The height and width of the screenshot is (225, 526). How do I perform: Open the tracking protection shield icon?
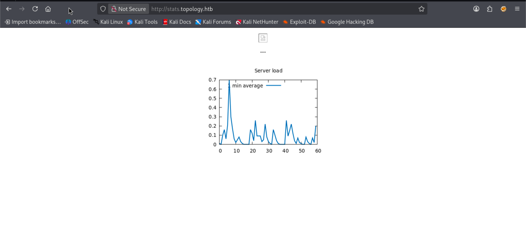103,9
